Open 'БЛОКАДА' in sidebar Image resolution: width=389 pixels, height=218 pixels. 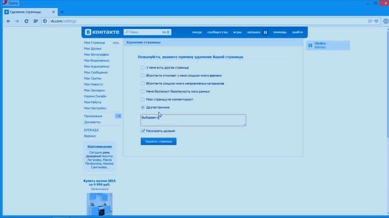pos(91,130)
